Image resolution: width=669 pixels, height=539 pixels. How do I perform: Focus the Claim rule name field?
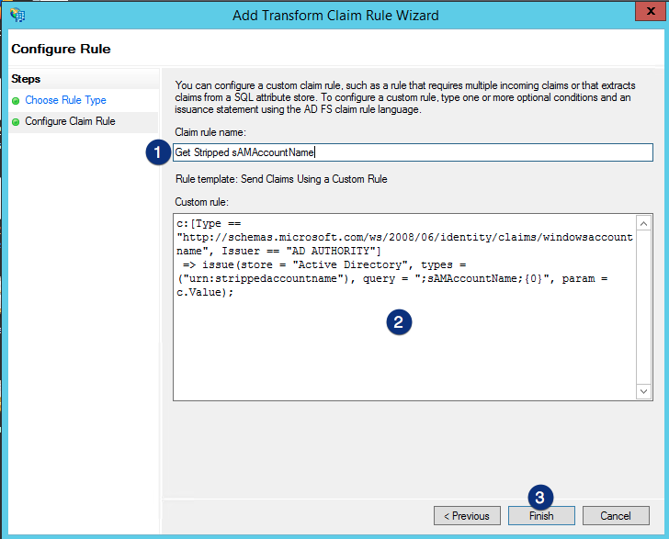coord(413,152)
